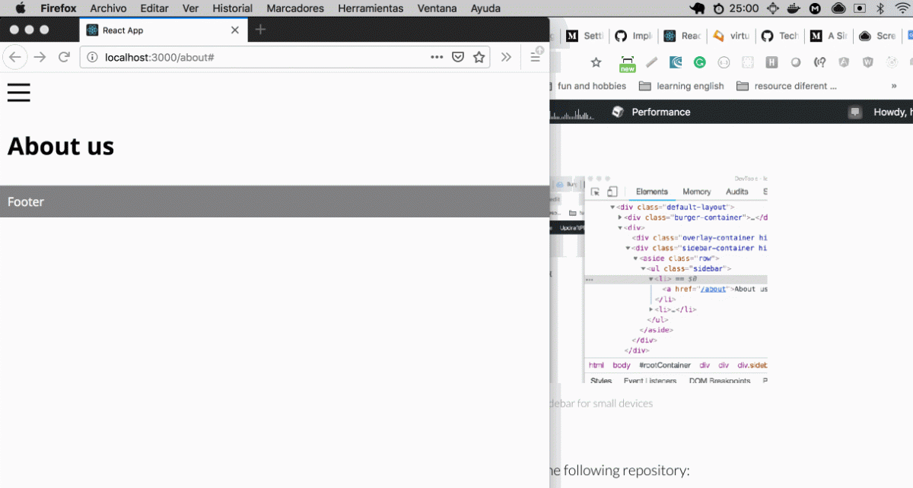
Task: Show more bookmarks via the overflow chevron
Action: (x=893, y=86)
